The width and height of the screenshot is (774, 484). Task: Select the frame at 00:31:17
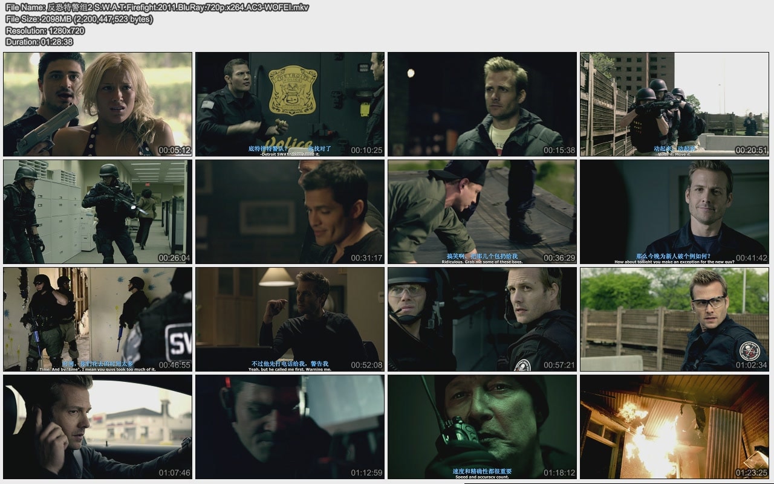(290, 211)
